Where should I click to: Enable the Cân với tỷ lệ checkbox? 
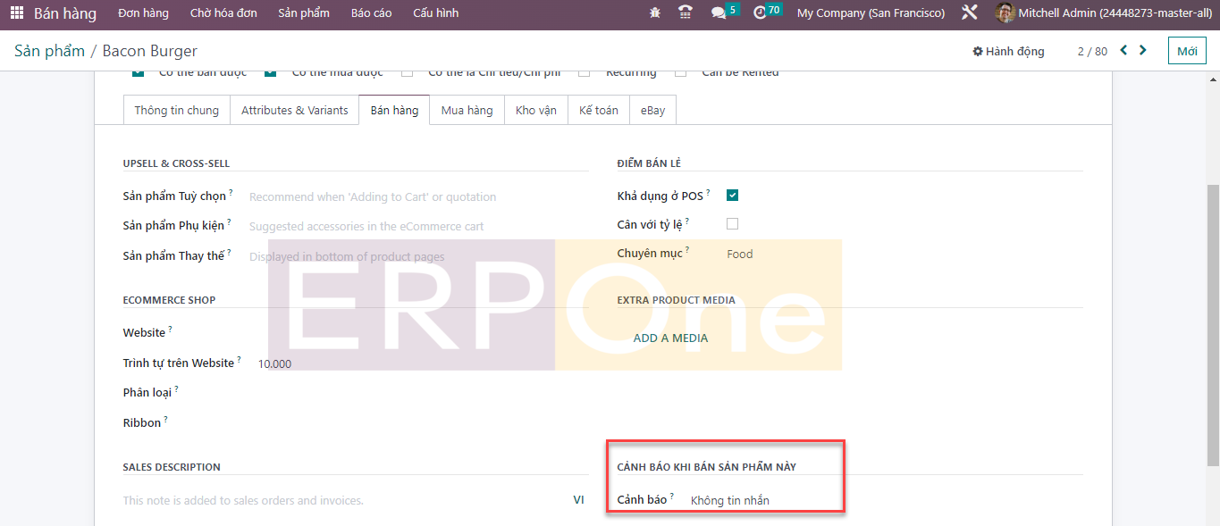pyautogui.click(x=732, y=224)
